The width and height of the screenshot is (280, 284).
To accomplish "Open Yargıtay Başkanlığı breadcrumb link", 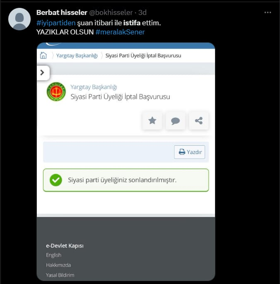I will (77, 56).
